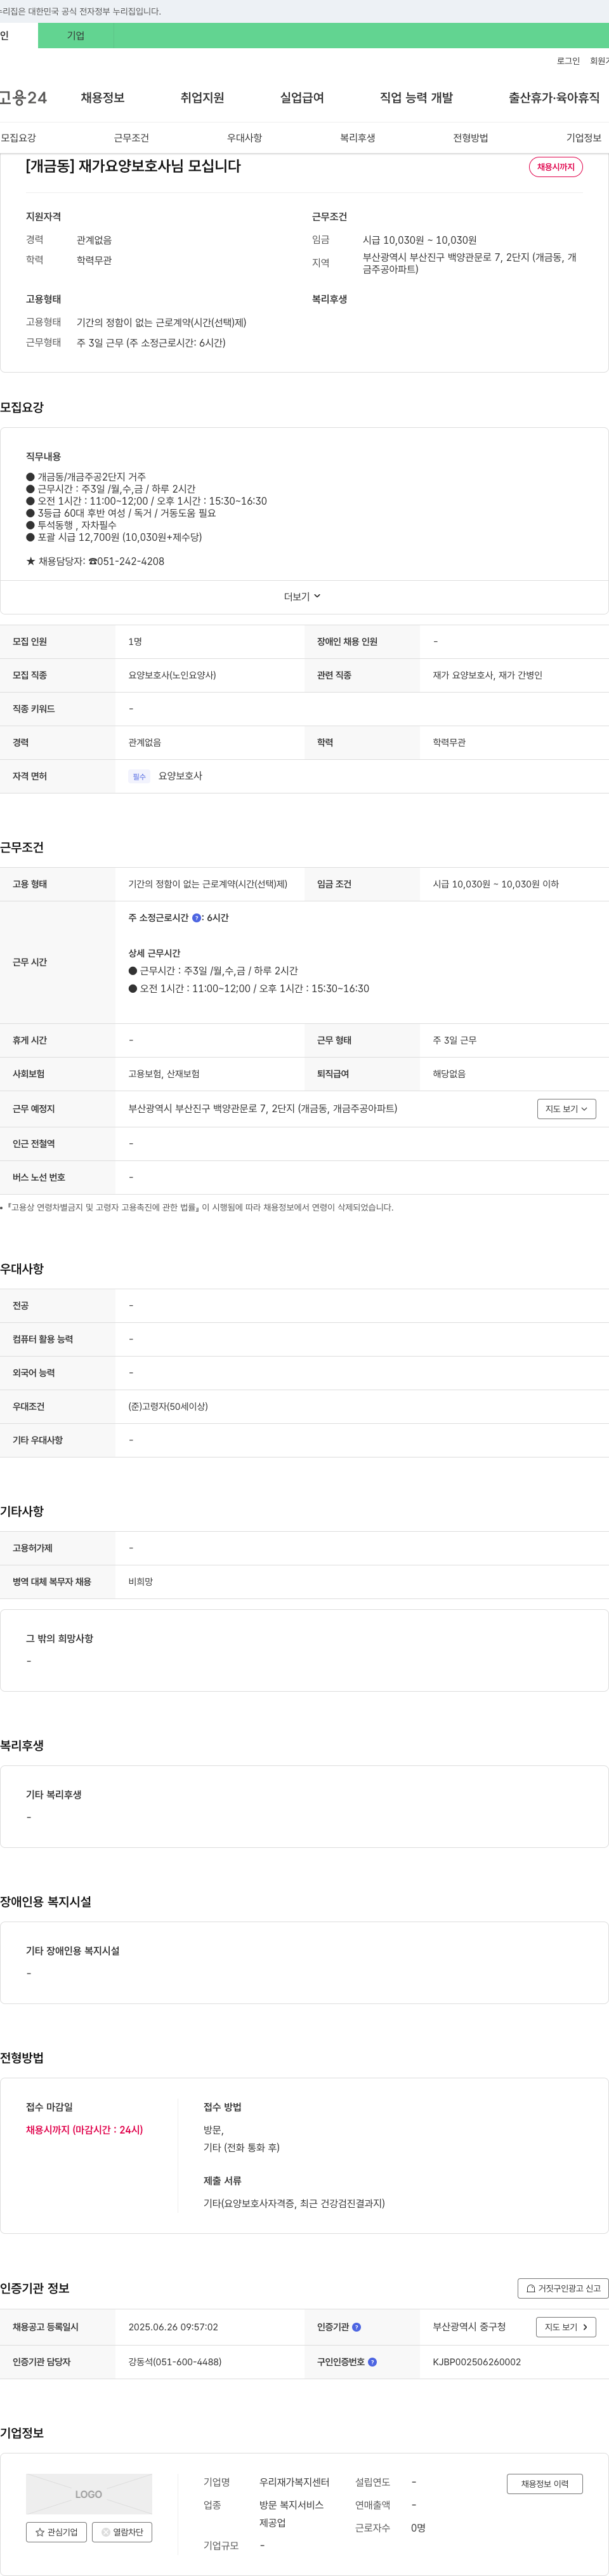Open the 직업 능력 개발 menu
Image resolution: width=609 pixels, height=2576 pixels.
click(x=416, y=98)
